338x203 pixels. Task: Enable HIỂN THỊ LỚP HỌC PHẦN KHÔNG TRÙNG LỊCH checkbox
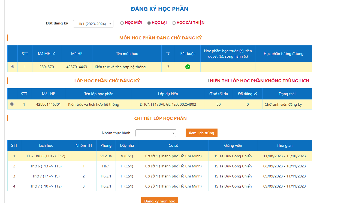207,81
